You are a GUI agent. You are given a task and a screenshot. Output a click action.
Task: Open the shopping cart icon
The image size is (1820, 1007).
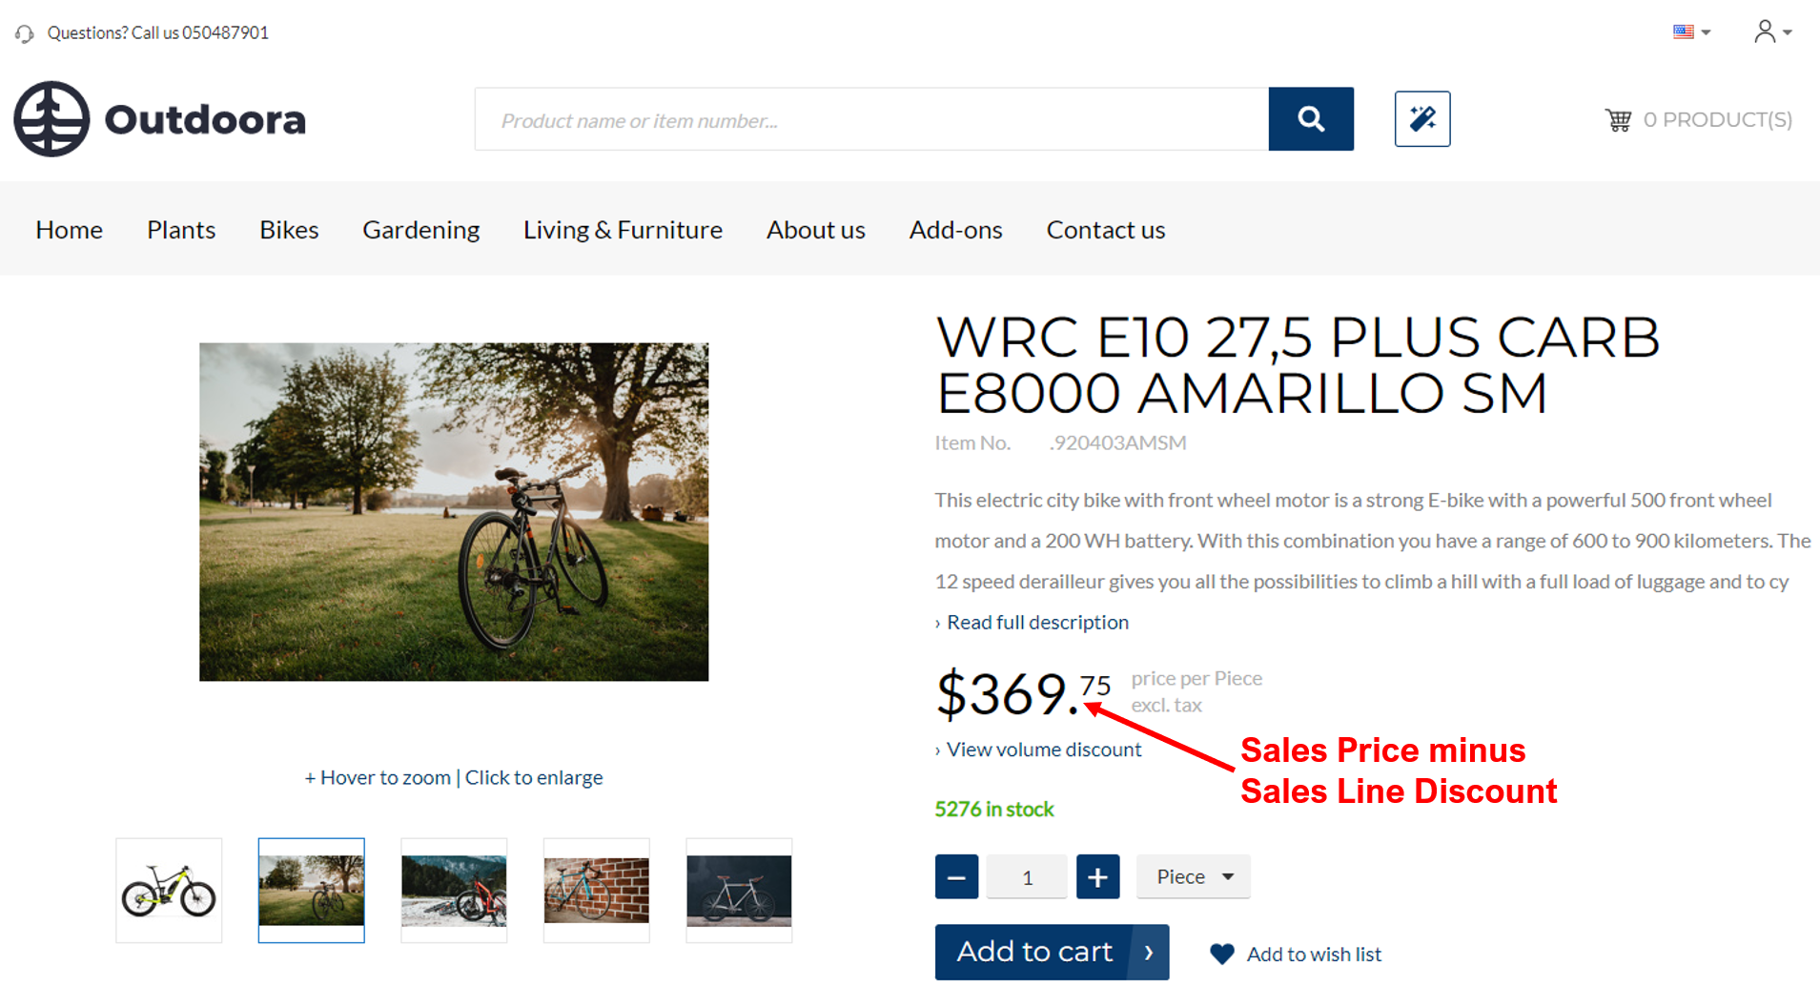[1618, 120]
